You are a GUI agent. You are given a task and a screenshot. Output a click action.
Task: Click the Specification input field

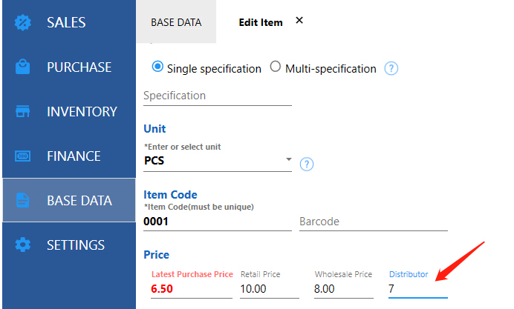pos(218,96)
